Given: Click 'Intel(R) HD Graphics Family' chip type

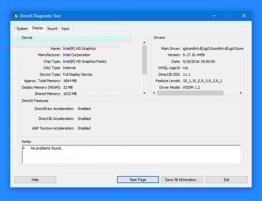Looking at the screenshot, I should pyautogui.click(x=85, y=61).
